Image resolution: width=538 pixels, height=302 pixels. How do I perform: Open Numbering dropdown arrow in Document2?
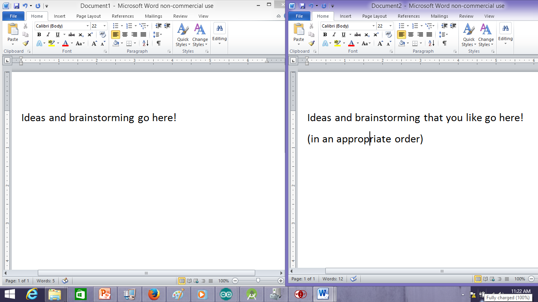421,26
